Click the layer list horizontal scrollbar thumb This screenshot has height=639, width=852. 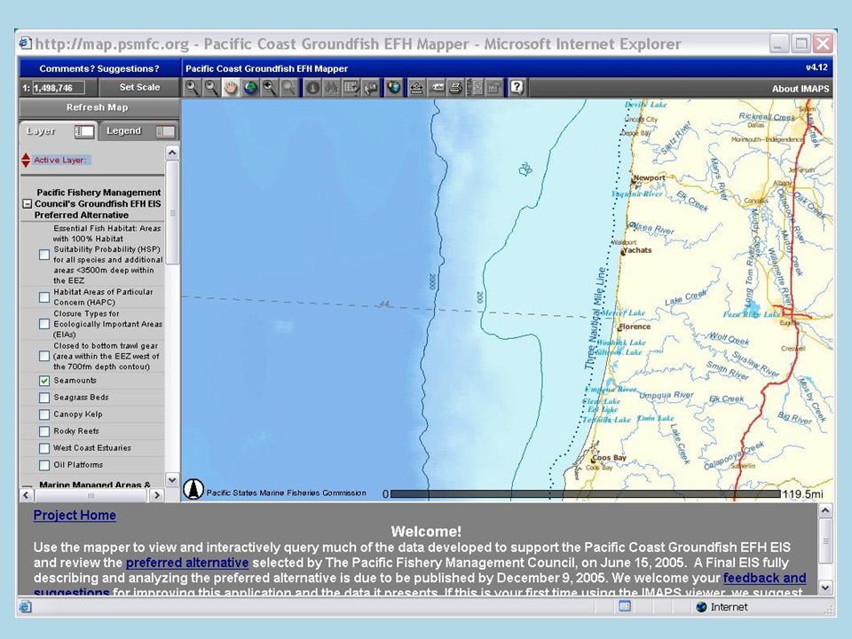click(x=91, y=495)
